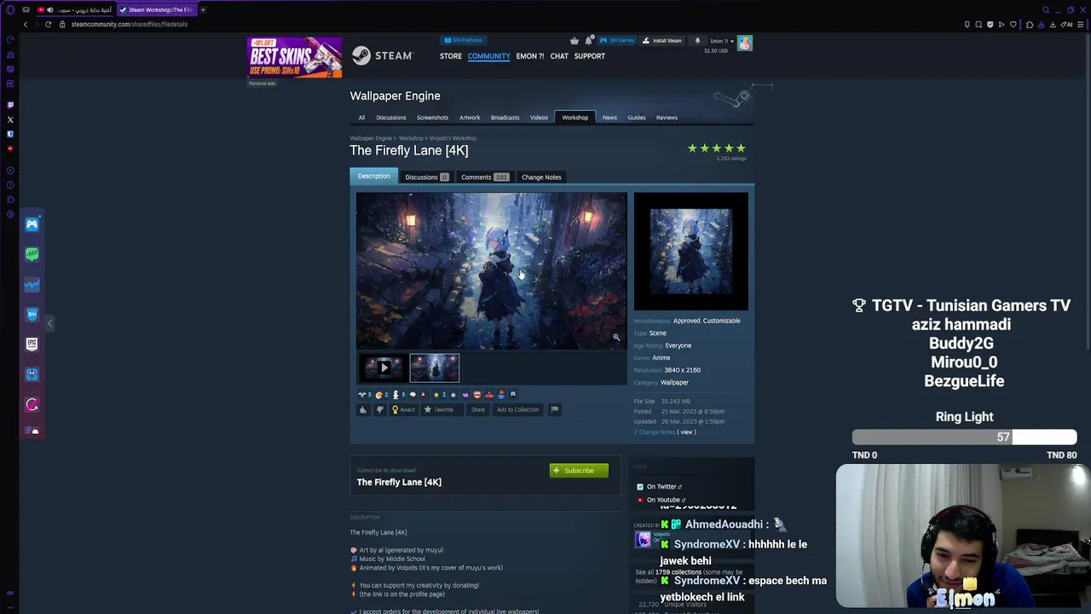Screen dimensions: 1091x614
Task: Open the game controller sidebar shortcut
Action: (x=32, y=223)
